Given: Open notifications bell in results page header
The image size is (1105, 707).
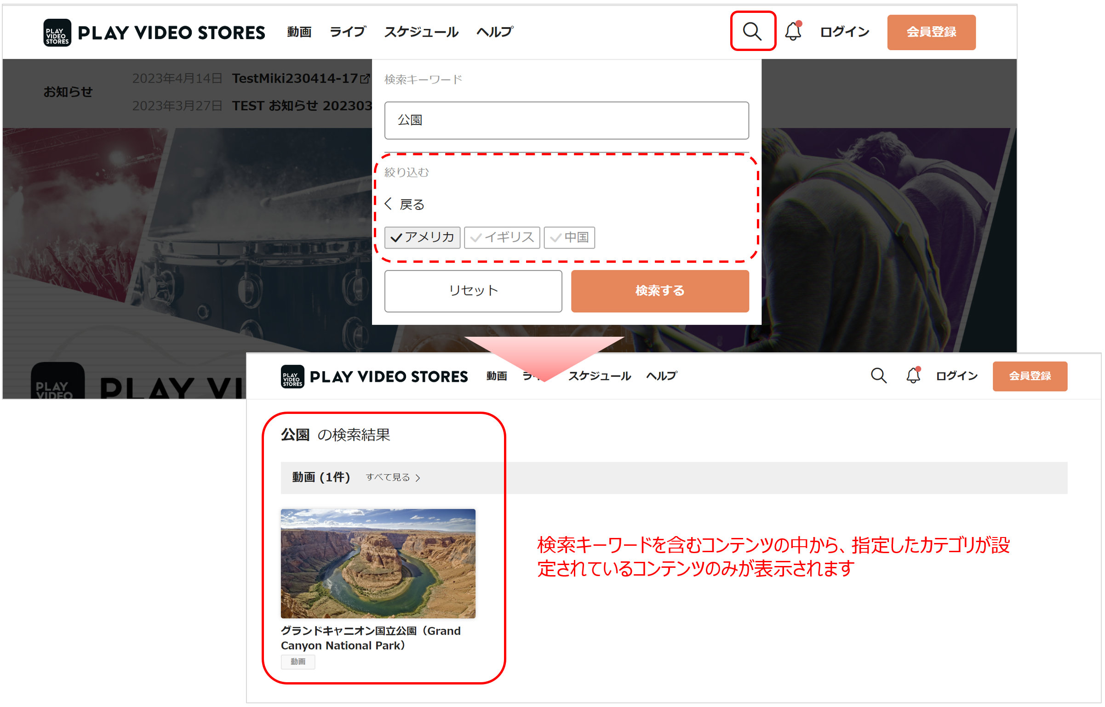Looking at the screenshot, I should 913,375.
